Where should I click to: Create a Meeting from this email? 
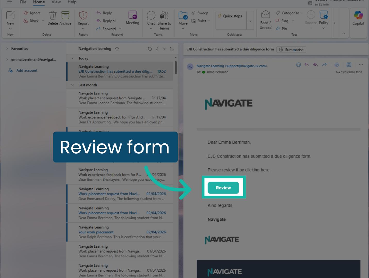tap(132, 18)
